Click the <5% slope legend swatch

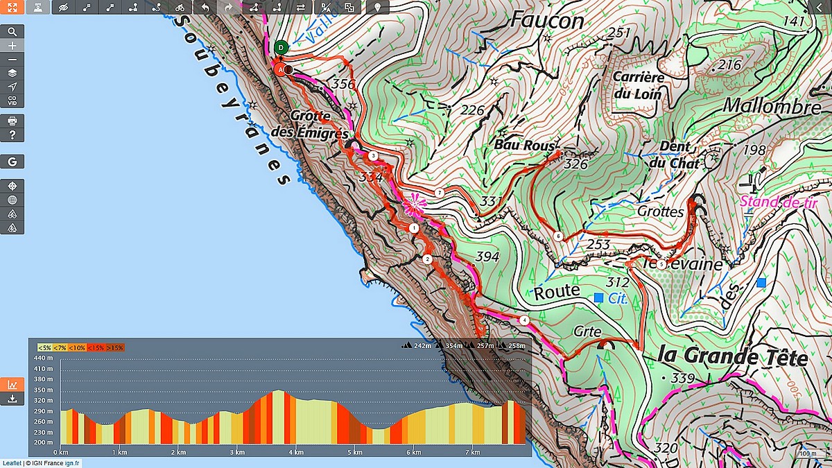point(44,347)
